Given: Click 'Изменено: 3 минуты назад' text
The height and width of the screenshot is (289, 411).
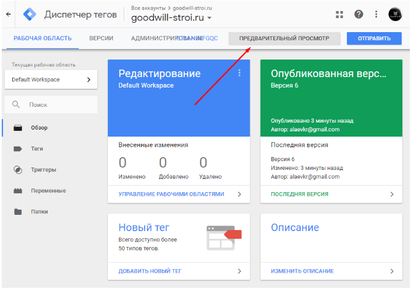Looking at the screenshot, I should pos(307,168).
